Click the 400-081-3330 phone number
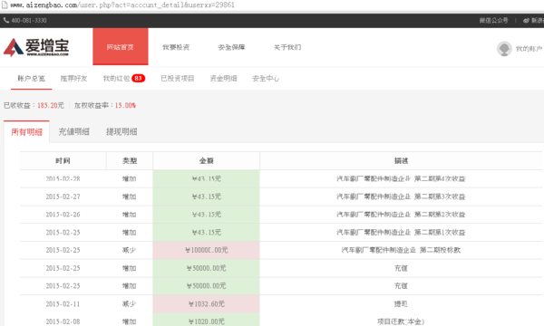Screen dimensions: 544x326 [x=29, y=21]
